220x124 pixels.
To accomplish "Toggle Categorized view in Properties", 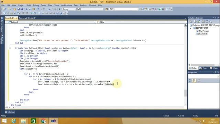I will click(x=190, y=80).
